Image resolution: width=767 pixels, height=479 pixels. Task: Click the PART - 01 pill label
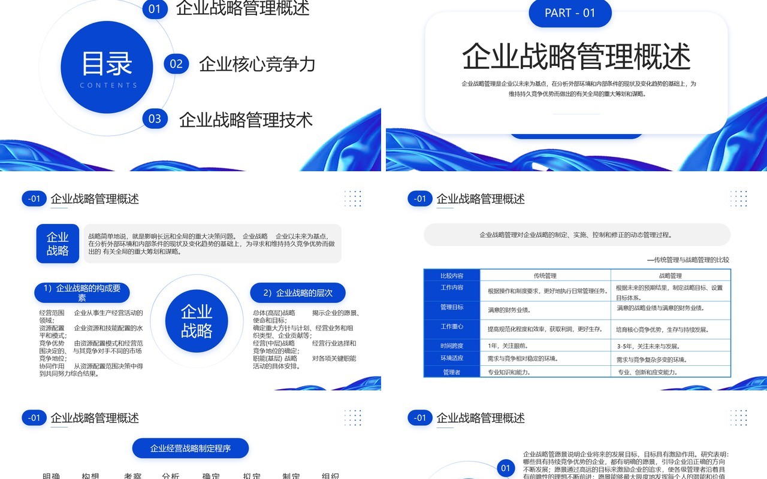point(570,13)
